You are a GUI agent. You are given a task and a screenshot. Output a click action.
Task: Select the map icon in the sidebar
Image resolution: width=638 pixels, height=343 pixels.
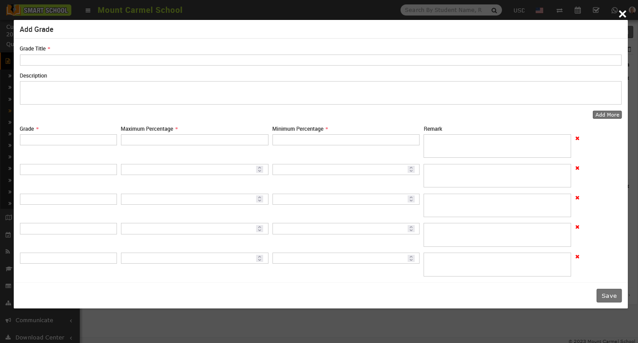click(8, 218)
